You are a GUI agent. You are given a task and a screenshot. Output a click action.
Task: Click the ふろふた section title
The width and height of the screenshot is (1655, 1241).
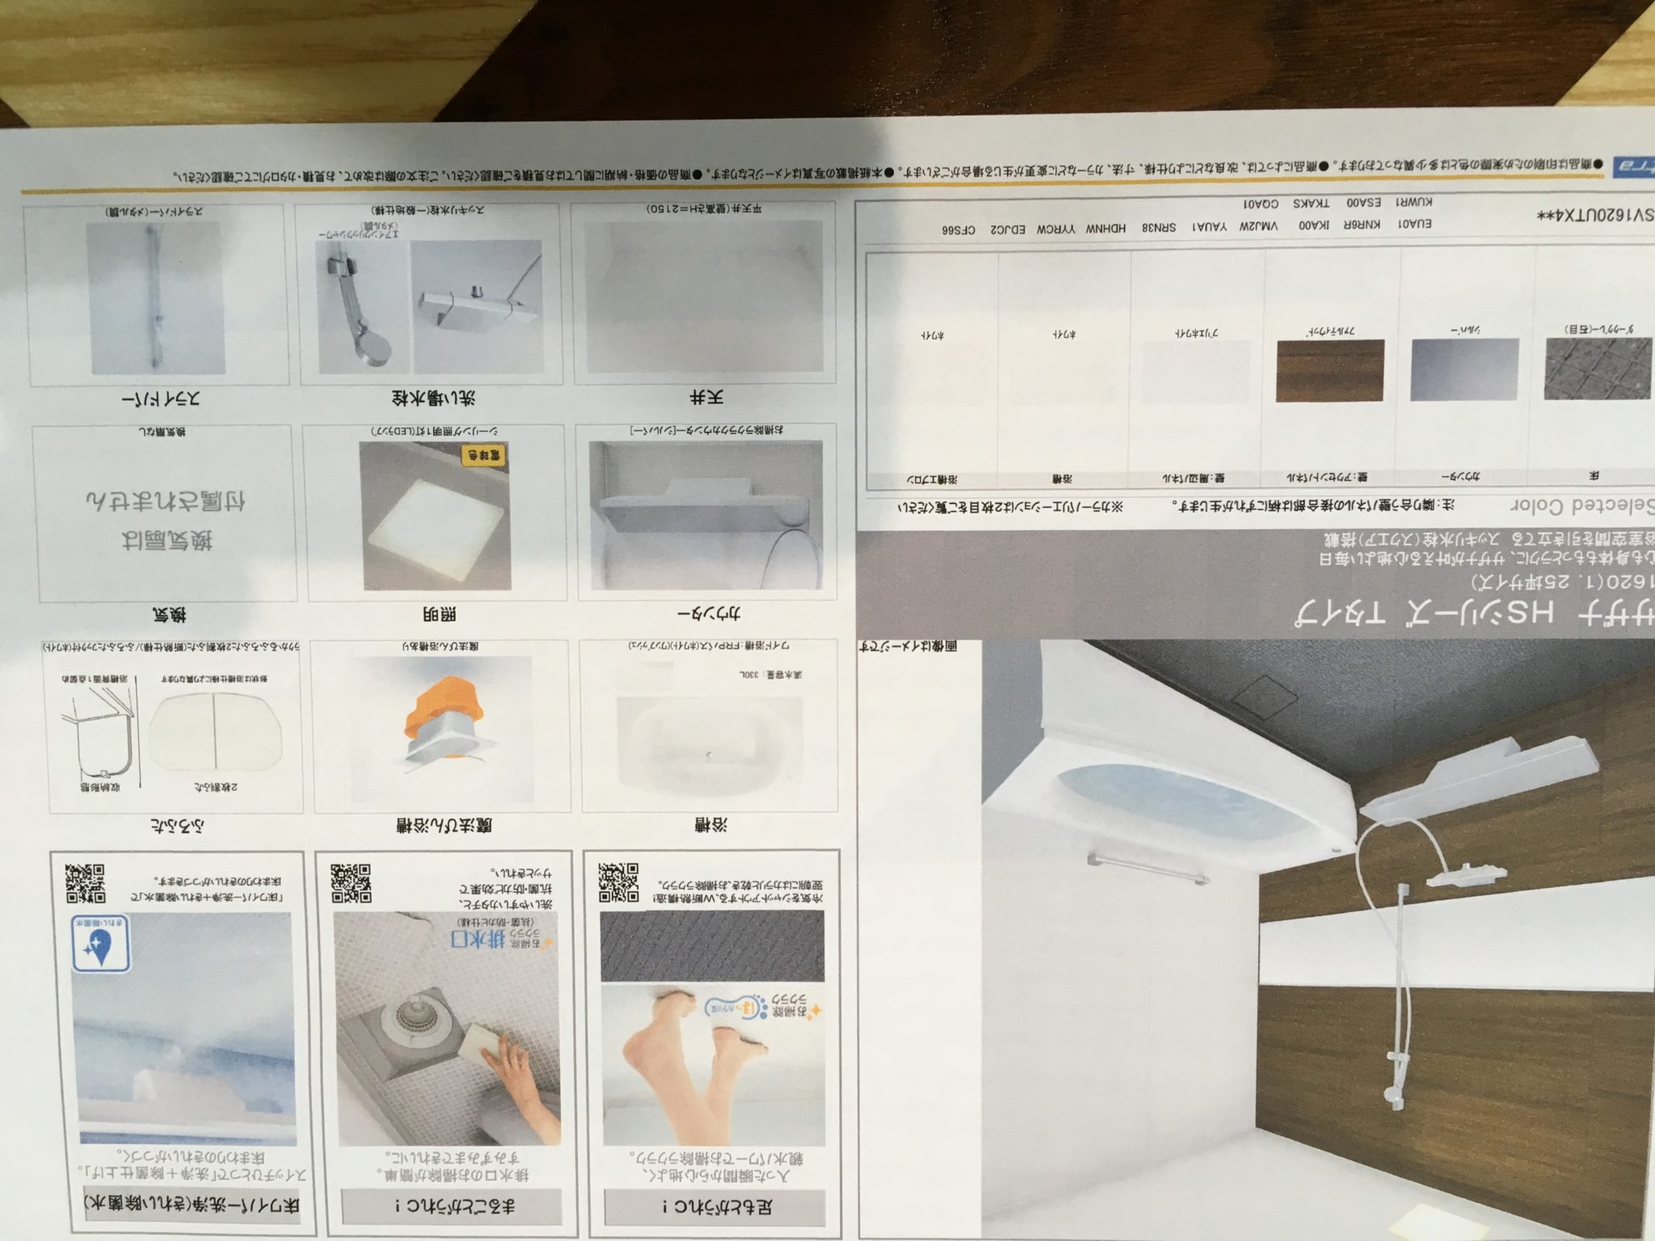click(x=177, y=827)
